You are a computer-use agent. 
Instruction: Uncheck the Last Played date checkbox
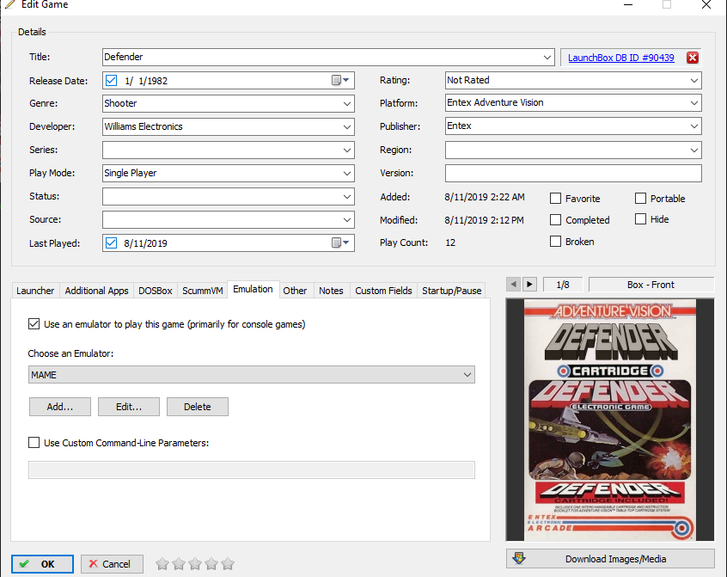[111, 242]
